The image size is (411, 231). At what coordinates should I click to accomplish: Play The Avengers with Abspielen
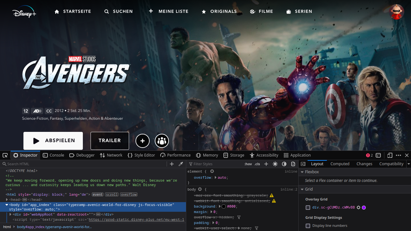pyautogui.click(x=53, y=141)
